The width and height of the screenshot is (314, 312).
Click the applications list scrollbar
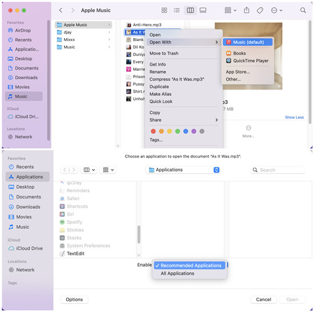pyautogui.click(x=139, y=234)
